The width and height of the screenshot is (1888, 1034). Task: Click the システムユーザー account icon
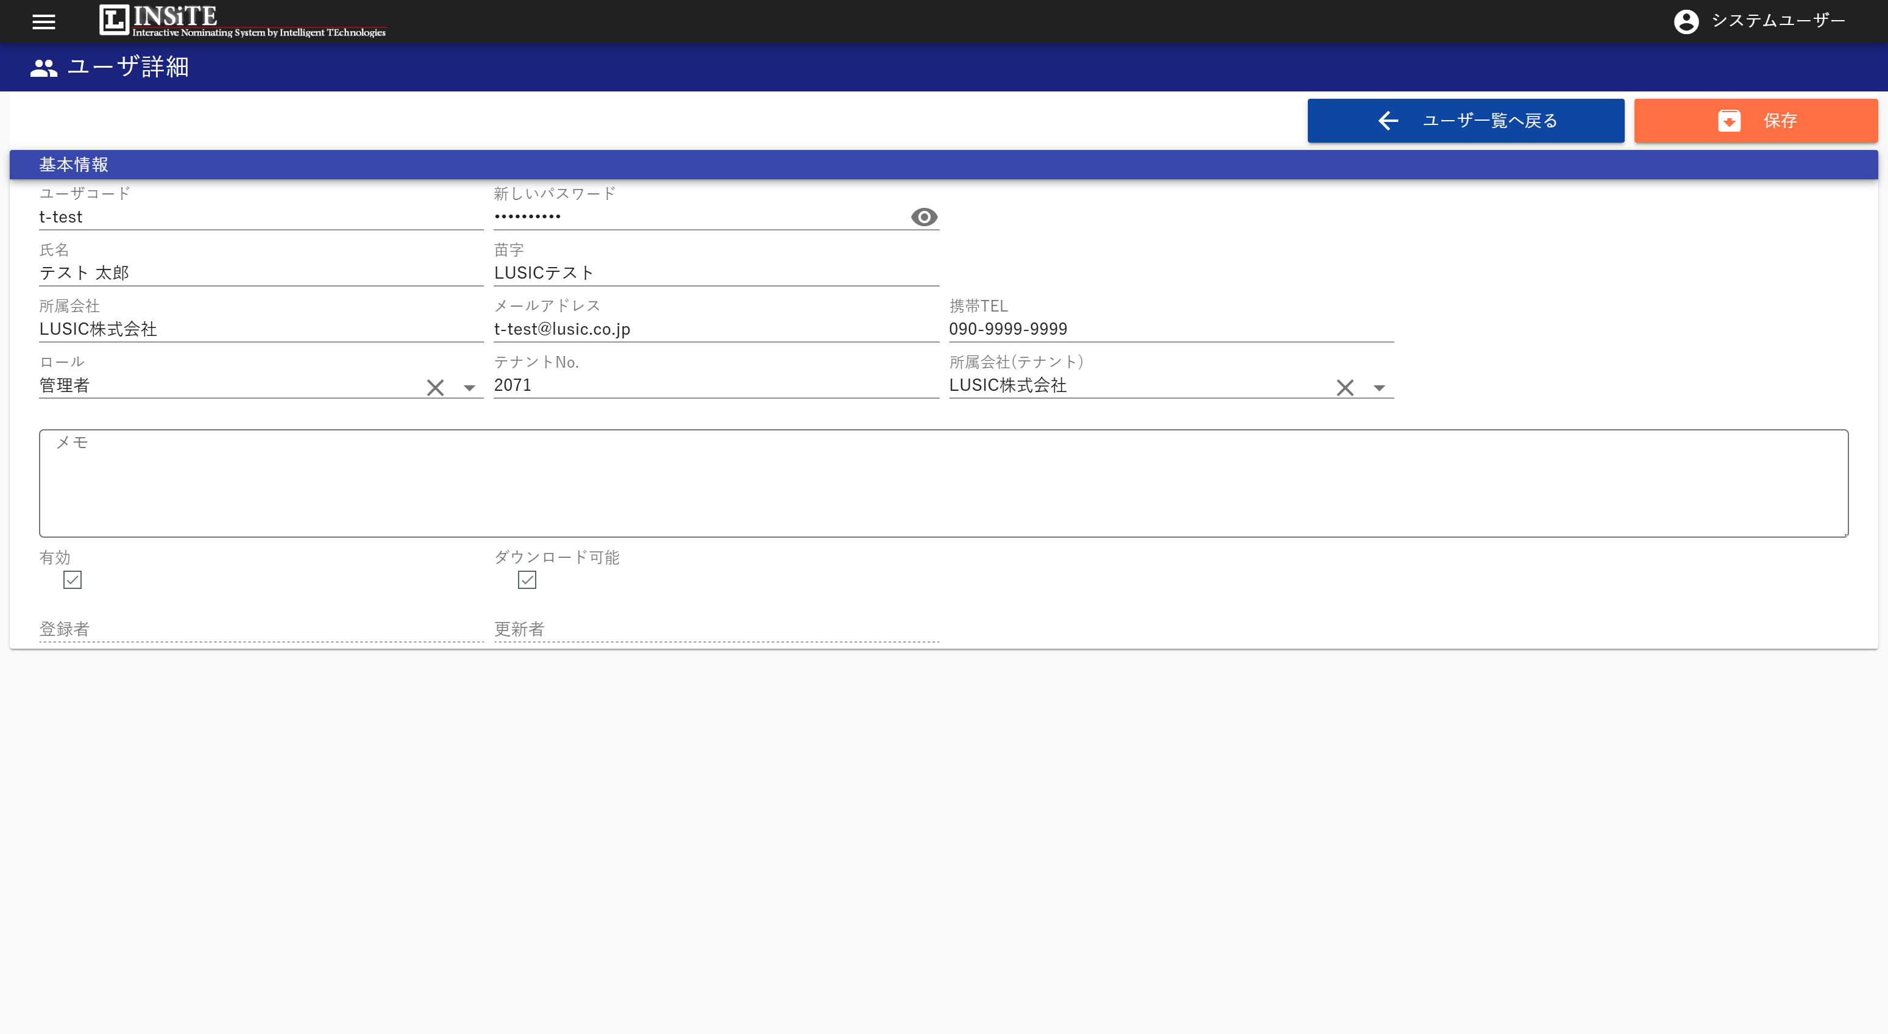click(x=1686, y=21)
